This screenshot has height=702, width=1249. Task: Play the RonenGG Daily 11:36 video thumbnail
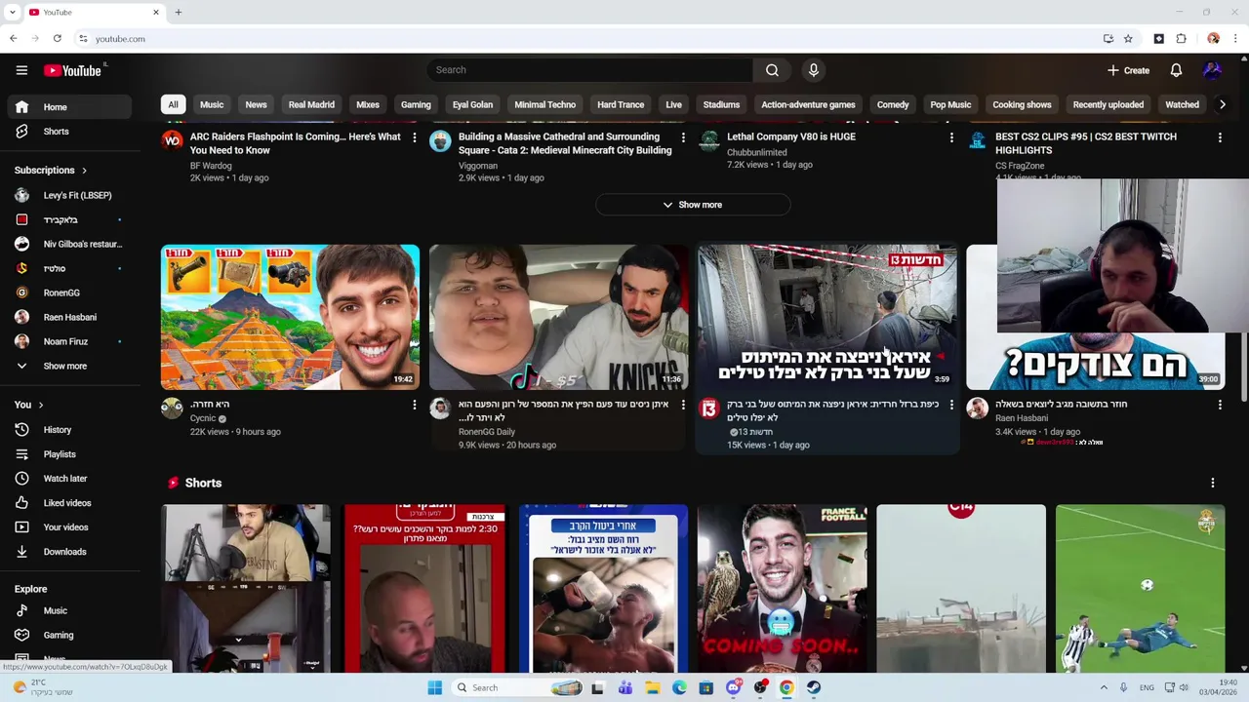(558, 317)
